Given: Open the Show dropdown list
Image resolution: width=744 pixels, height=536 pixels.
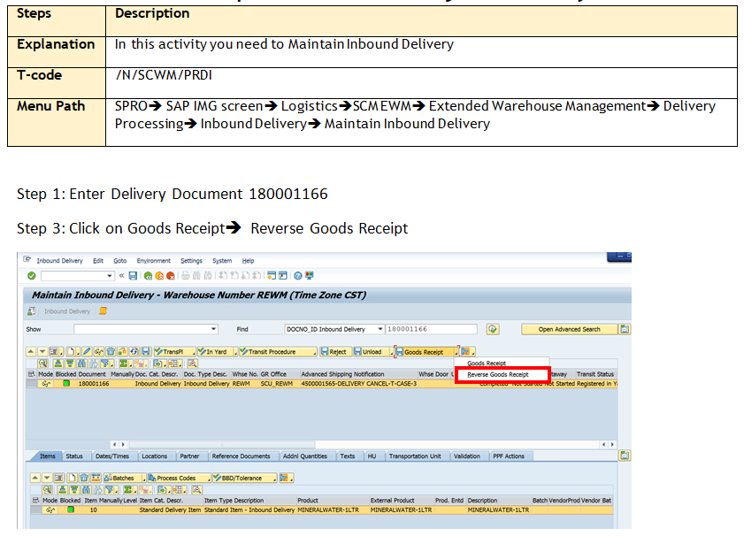Looking at the screenshot, I should 215,328.
